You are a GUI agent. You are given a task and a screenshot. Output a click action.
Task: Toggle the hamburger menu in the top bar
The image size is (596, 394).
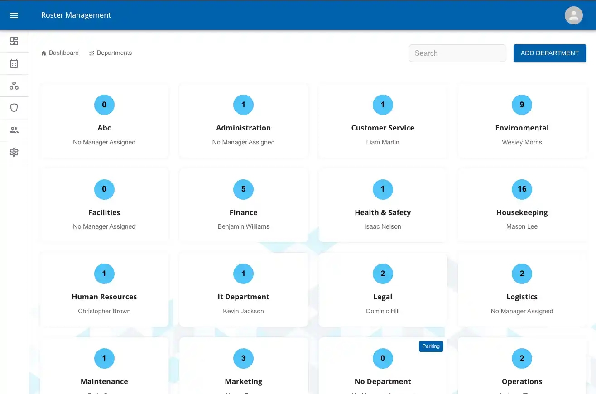(x=14, y=15)
